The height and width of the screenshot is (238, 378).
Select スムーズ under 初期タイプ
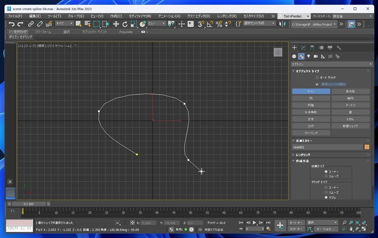tap(326, 176)
